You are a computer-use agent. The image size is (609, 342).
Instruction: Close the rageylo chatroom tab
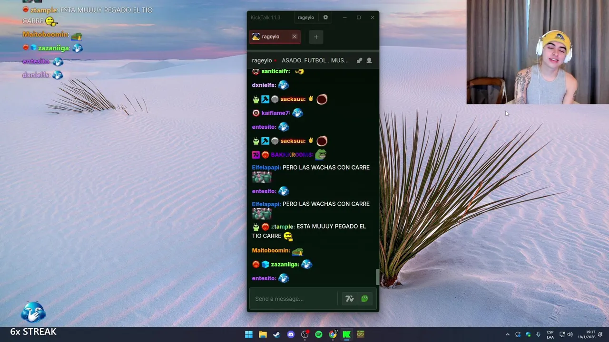tap(295, 37)
